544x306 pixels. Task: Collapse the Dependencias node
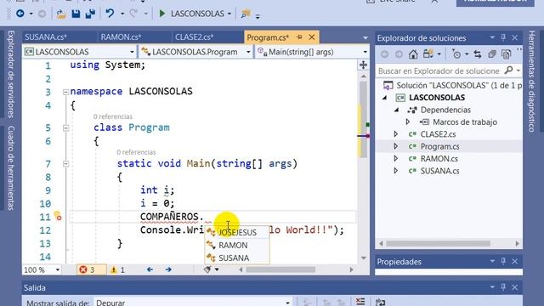pos(397,110)
